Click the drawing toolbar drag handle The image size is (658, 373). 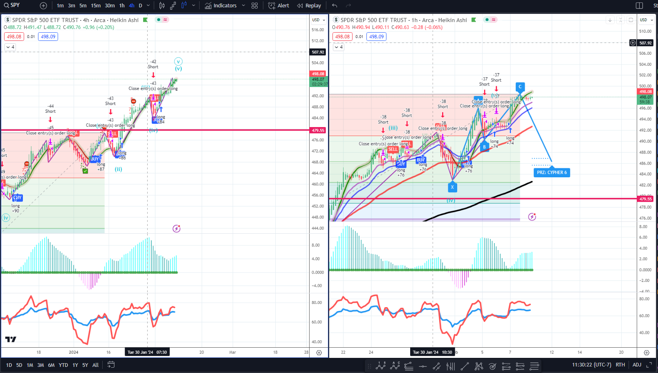tap(369, 366)
